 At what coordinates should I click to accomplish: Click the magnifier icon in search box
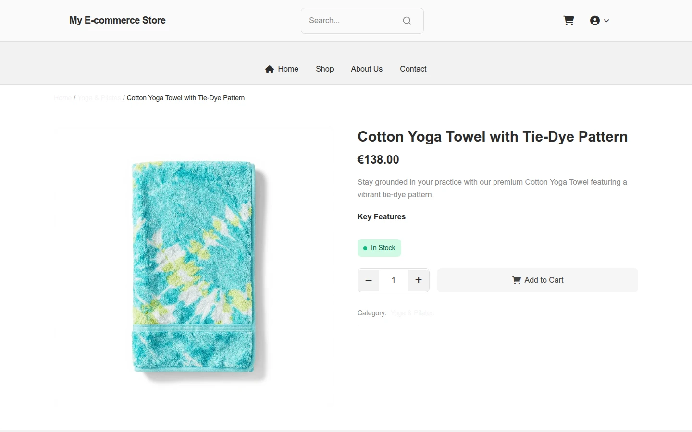coord(407,21)
